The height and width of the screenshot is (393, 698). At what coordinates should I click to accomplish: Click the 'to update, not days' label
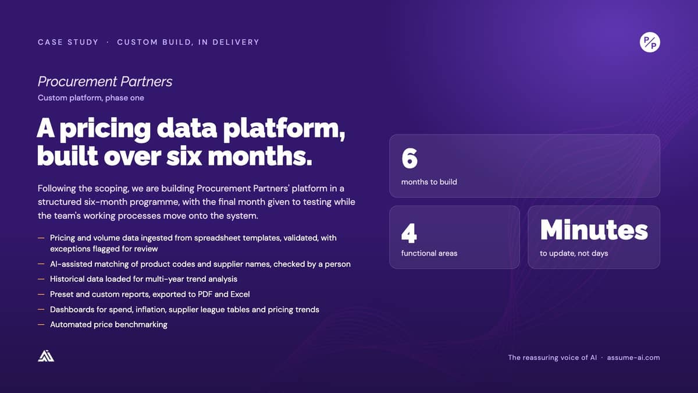click(x=574, y=253)
